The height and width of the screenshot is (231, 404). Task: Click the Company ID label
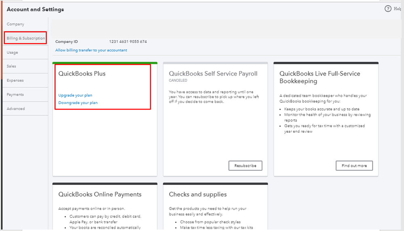click(x=66, y=42)
